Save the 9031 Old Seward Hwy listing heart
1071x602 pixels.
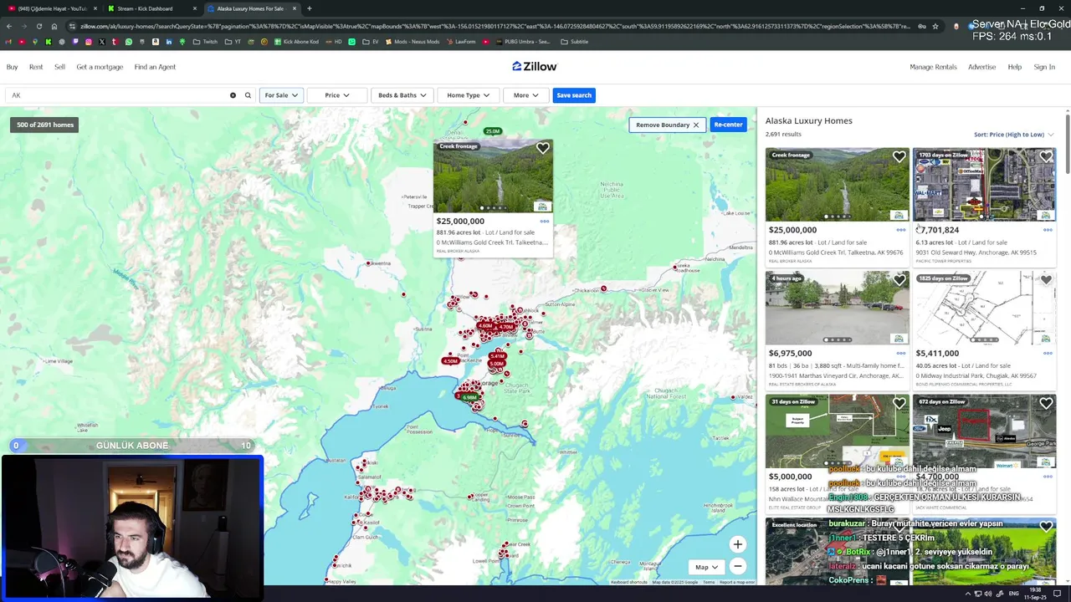(x=1046, y=156)
